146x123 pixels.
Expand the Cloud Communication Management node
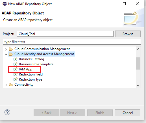pyautogui.click(x=6, y=49)
